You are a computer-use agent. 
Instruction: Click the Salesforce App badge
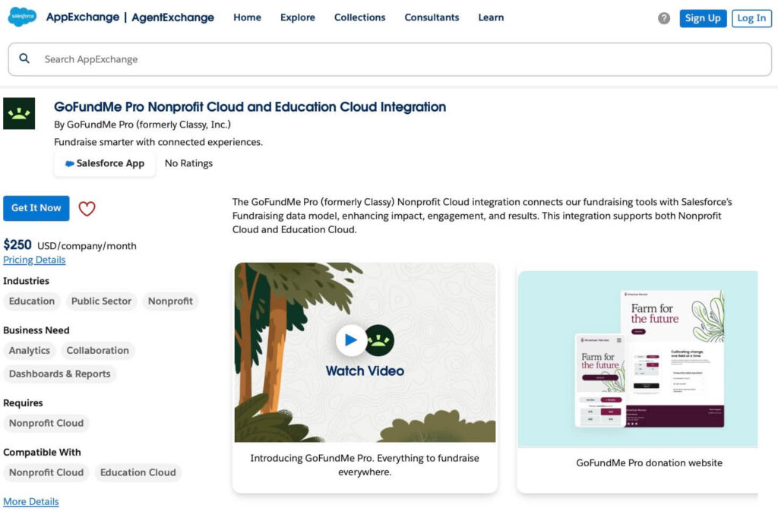pyautogui.click(x=105, y=163)
